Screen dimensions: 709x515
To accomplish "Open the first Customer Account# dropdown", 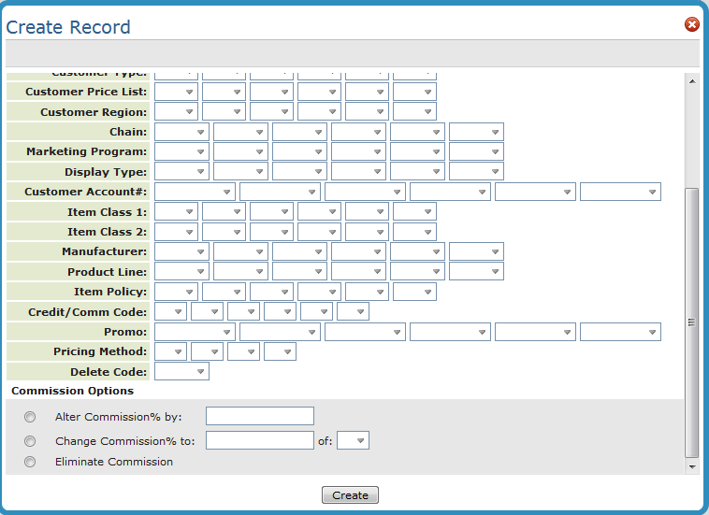I will pyautogui.click(x=195, y=193).
